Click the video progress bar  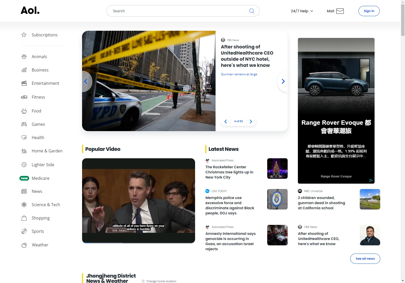click(x=139, y=243)
